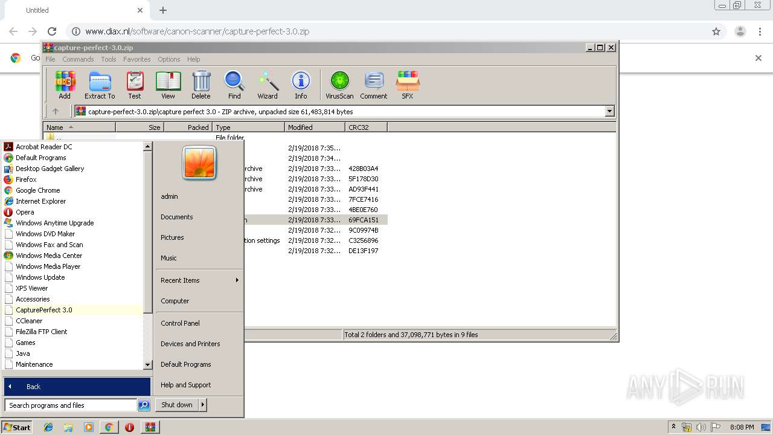Click Back in the Start menu
This screenshot has width=773, height=435.
(77, 387)
